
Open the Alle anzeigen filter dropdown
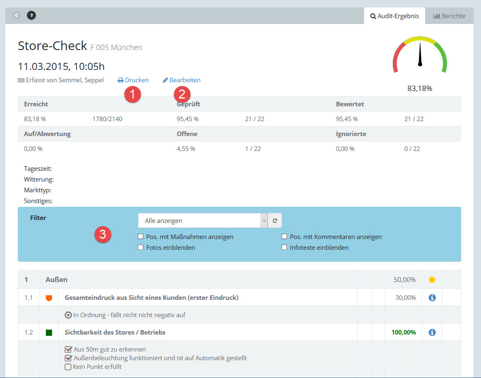tap(203, 221)
